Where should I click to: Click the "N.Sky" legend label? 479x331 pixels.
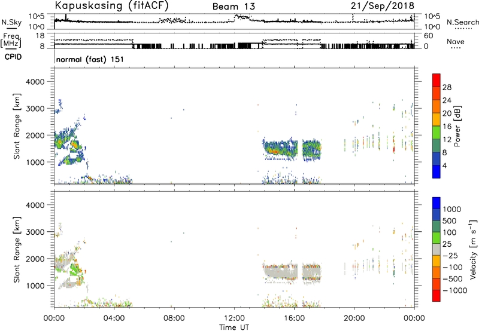coord(11,22)
